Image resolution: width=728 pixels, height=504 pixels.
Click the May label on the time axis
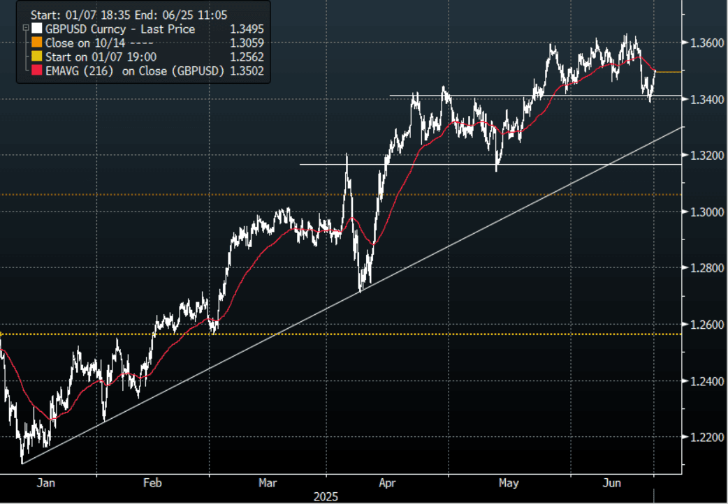point(509,483)
